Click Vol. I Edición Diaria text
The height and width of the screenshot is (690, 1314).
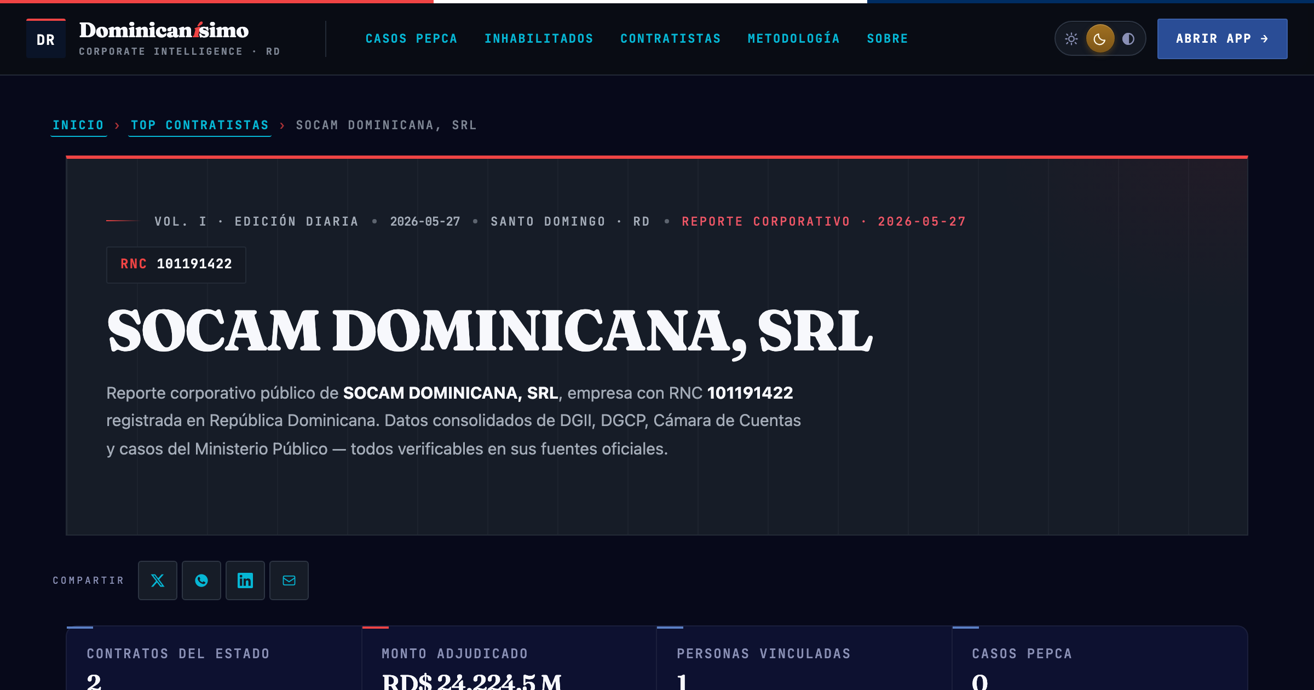coord(256,221)
